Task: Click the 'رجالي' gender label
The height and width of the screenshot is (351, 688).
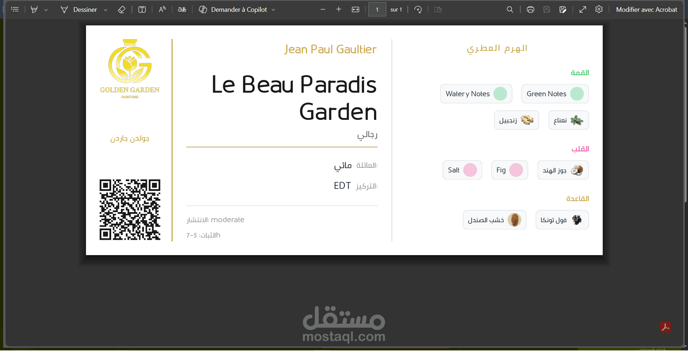Action: coord(367,135)
